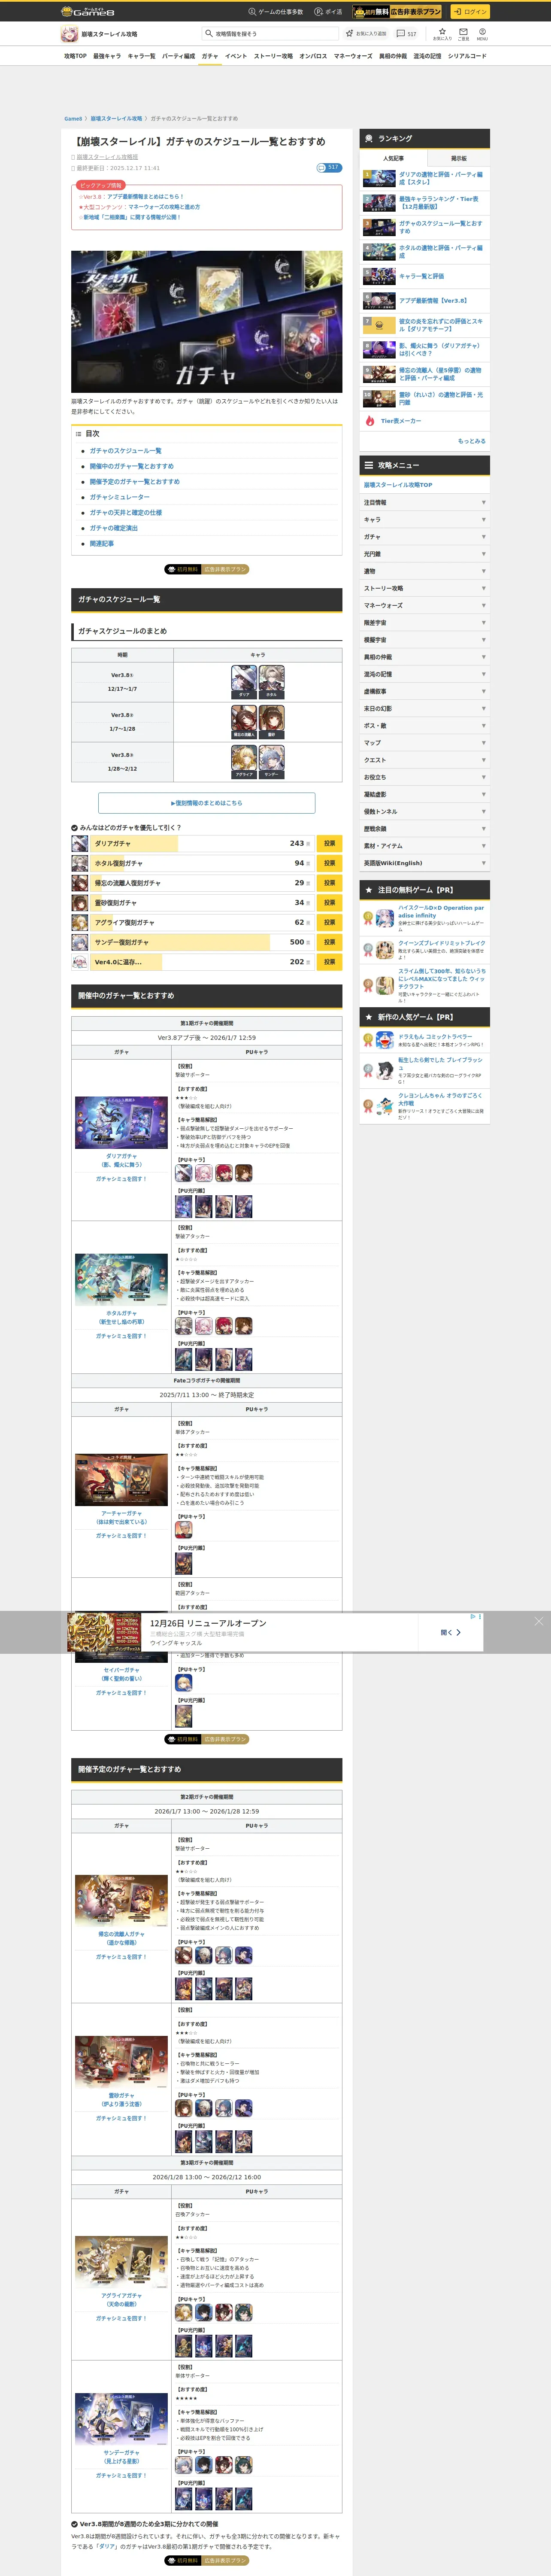Expand the ガチャ sidebar menu section
The height and width of the screenshot is (2576, 551).
pyautogui.click(x=425, y=537)
